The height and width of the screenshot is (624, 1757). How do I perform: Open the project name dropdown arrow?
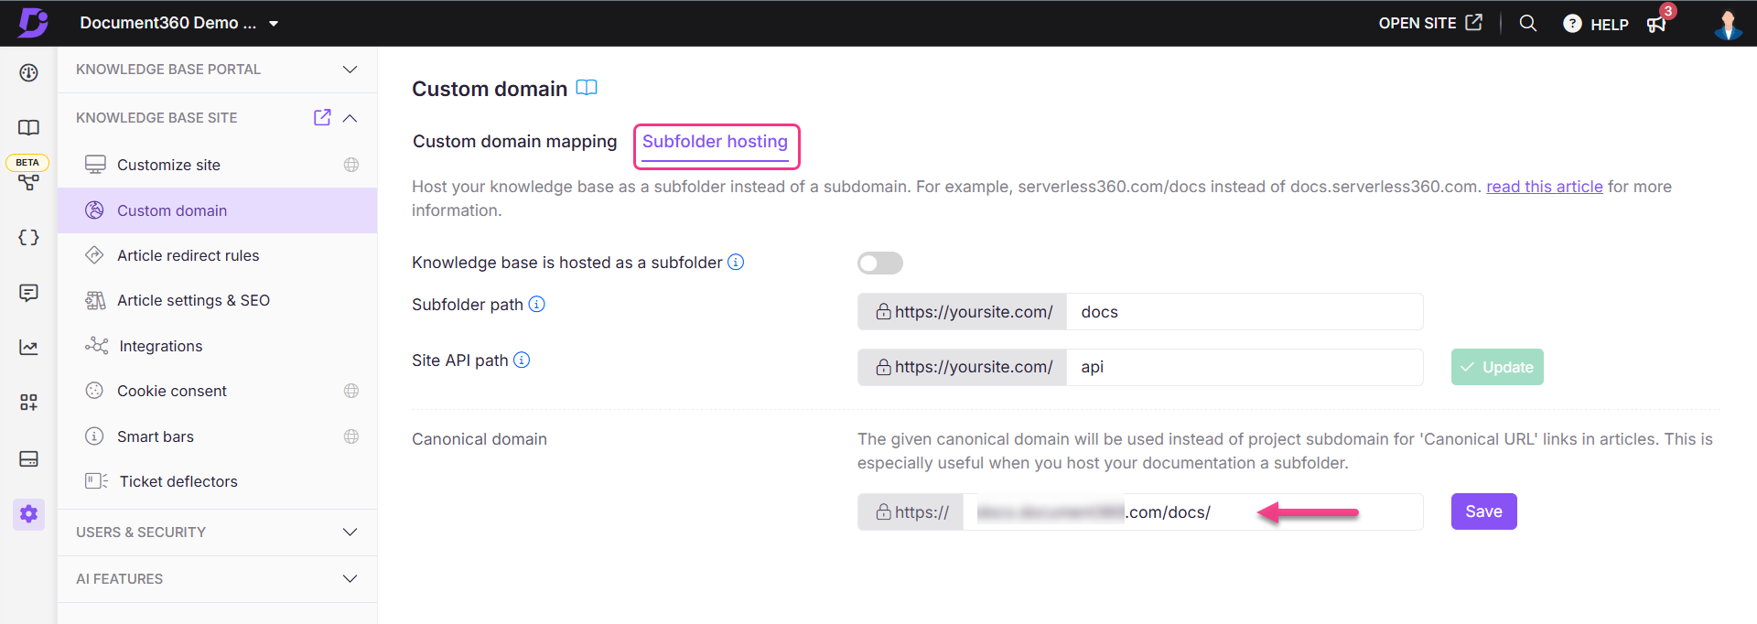pos(274,24)
